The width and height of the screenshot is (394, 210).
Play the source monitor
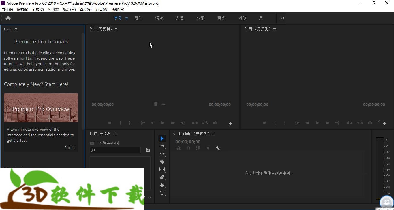coord(163,123)
